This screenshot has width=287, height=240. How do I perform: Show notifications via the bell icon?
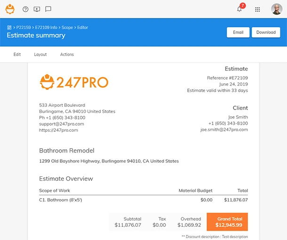pyautogui.click(x=239, y=9)
